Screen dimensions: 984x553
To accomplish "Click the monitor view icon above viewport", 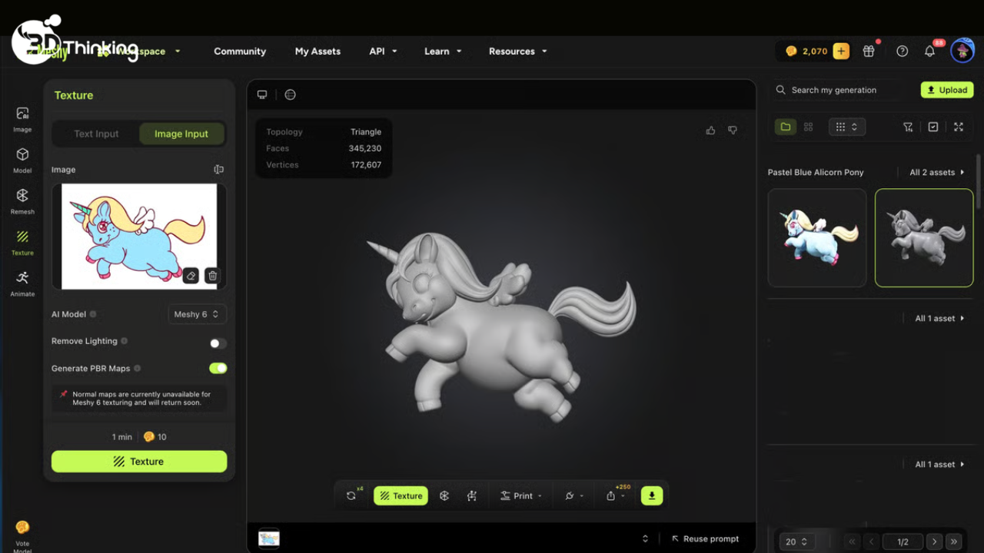I will [x=262, y=94].
